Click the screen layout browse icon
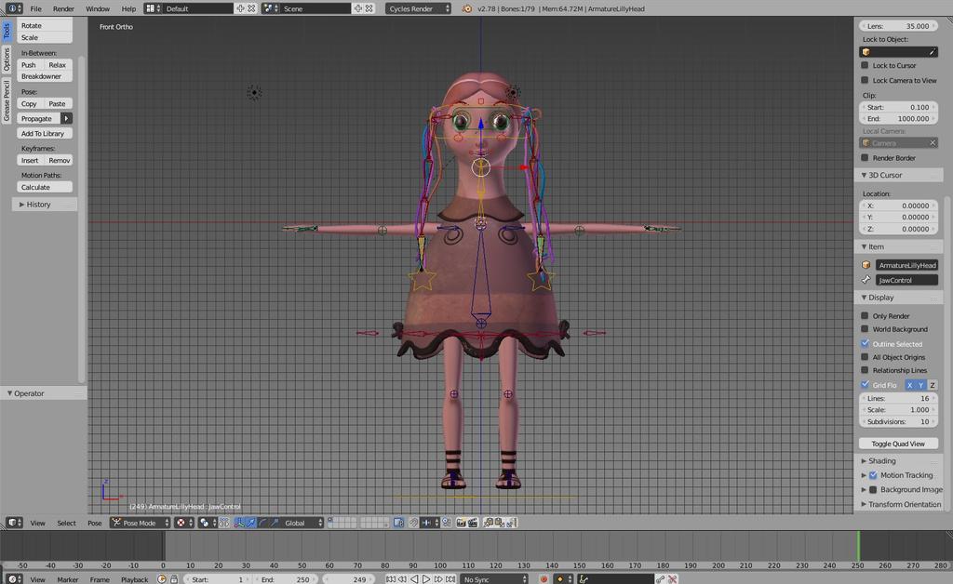Image resolution: width=953 pixels, height=584 pixels. (154, 8)
